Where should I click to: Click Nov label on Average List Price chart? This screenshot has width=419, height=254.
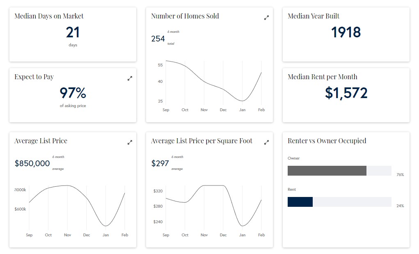[67, 235]
